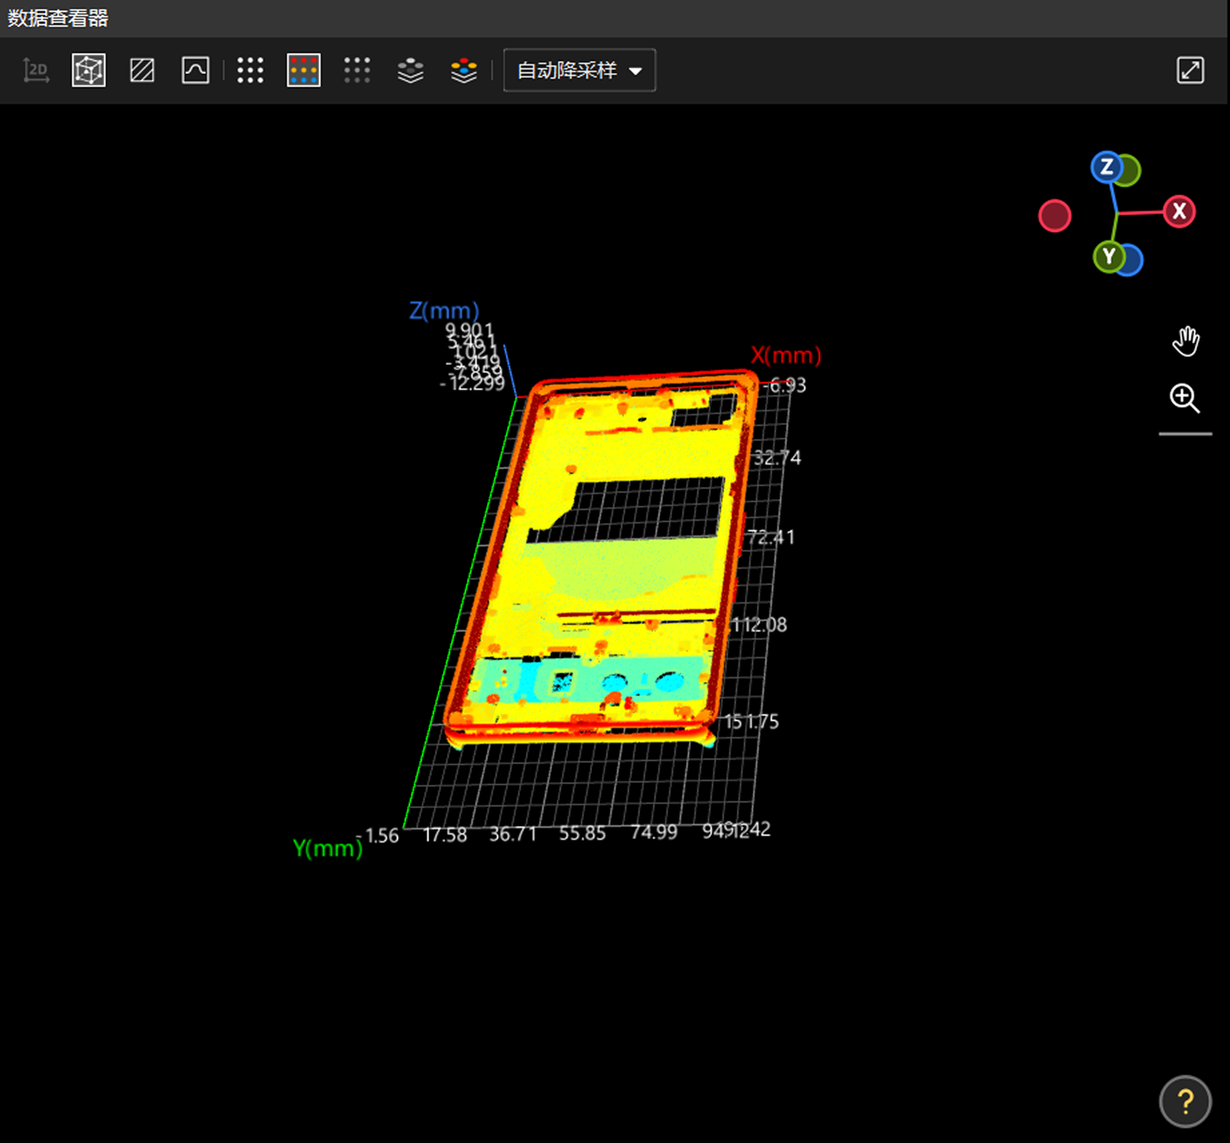Screen dimensions: 1230x1143
Task: Click the Y axis on the gizmo
Action: click(1109, 256)
